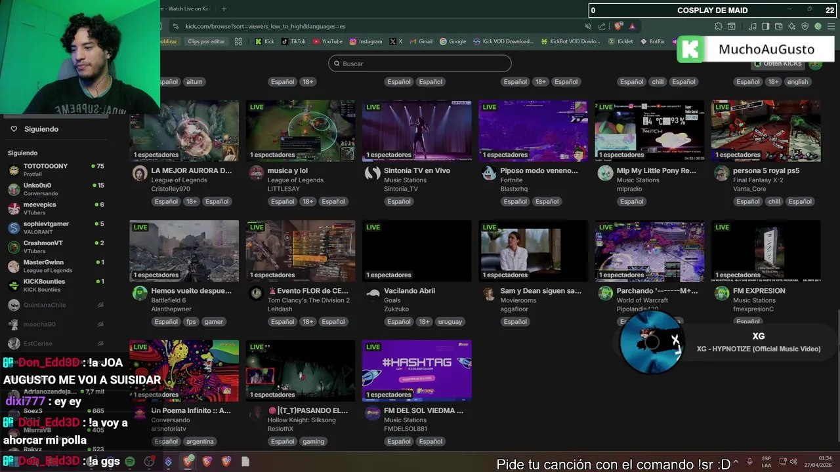840x472 pixels.
Task: Open MasterGwinn channel in sidebar
Action: pyautogui.click(x=56, y=266)
